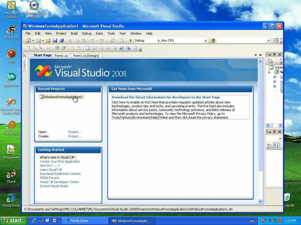Click Solution Explorer horizontal scroll right arrow
This screenshot has height=225, width=301.
point(280,125)
